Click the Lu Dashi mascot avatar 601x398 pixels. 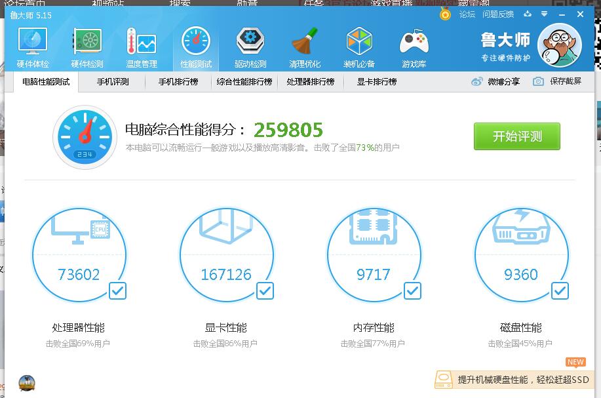[x=560, y=45]
